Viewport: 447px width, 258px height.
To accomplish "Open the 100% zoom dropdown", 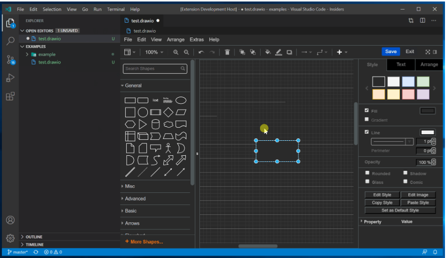I will [153, 52].
